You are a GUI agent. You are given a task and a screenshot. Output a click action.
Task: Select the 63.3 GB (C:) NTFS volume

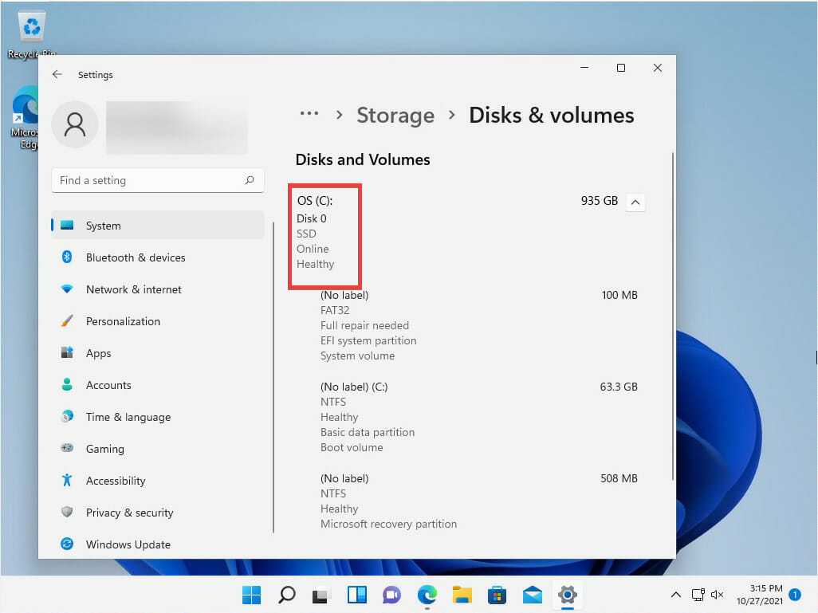[479, 417]
